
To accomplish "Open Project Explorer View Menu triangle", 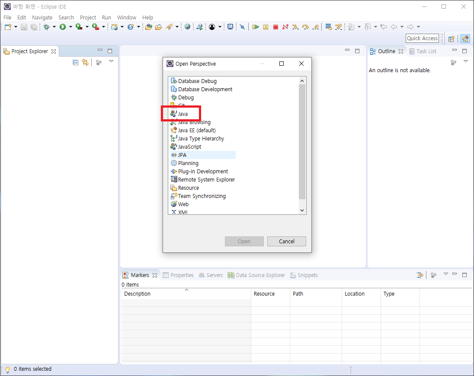I will (x=111, y=61).
